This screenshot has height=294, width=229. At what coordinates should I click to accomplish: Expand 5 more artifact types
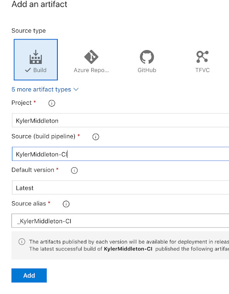point(45,90)
